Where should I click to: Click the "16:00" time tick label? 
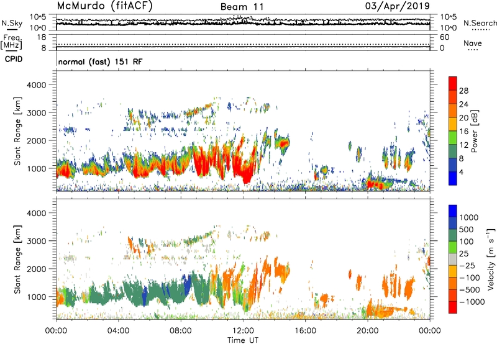pos(305,331)
